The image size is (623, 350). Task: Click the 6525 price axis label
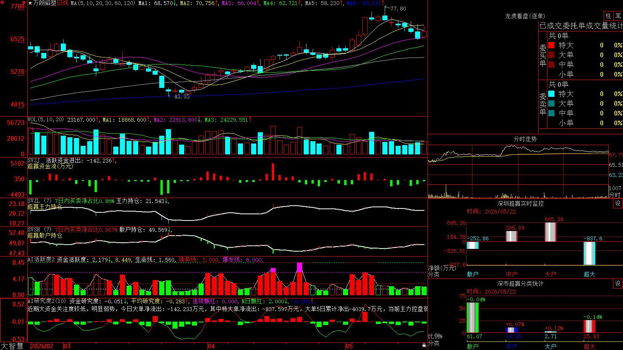pyautogui.click(x=18, y=39)
